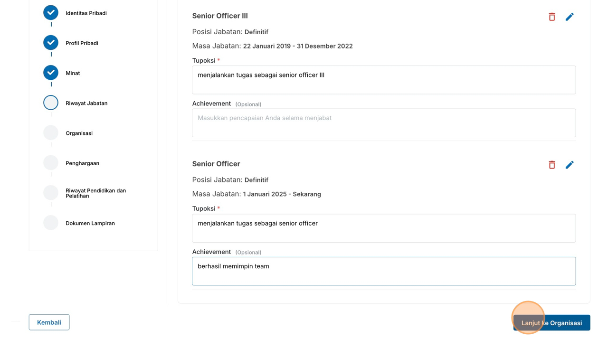Screen dimensions: 608x339
Task: Select Riwayat Pendidikan dan Pelatihan step
Action: (95, 193)
